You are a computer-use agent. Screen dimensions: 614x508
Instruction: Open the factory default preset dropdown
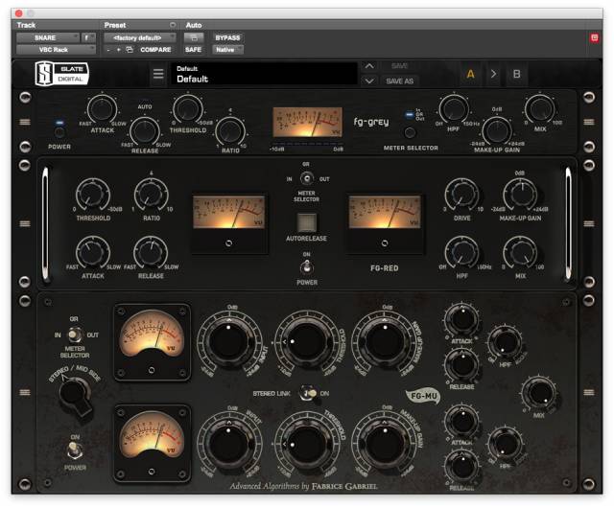pyautogui.click(x=140, y=38)
